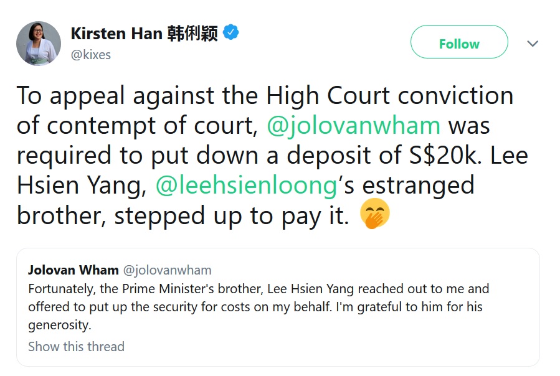
Task: Open the @kixes handle under author name
Action: click(x=91, y=55)
